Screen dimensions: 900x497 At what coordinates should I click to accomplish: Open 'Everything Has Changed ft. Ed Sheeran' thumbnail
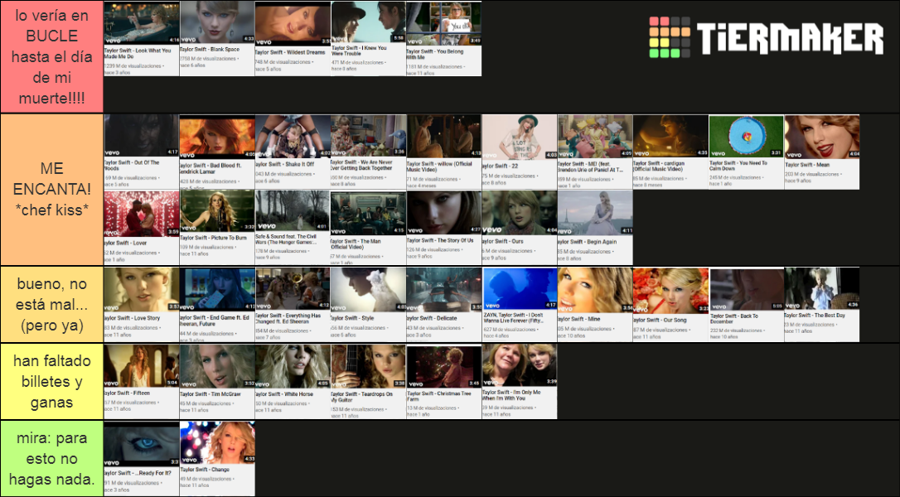(x=293, y=305)
